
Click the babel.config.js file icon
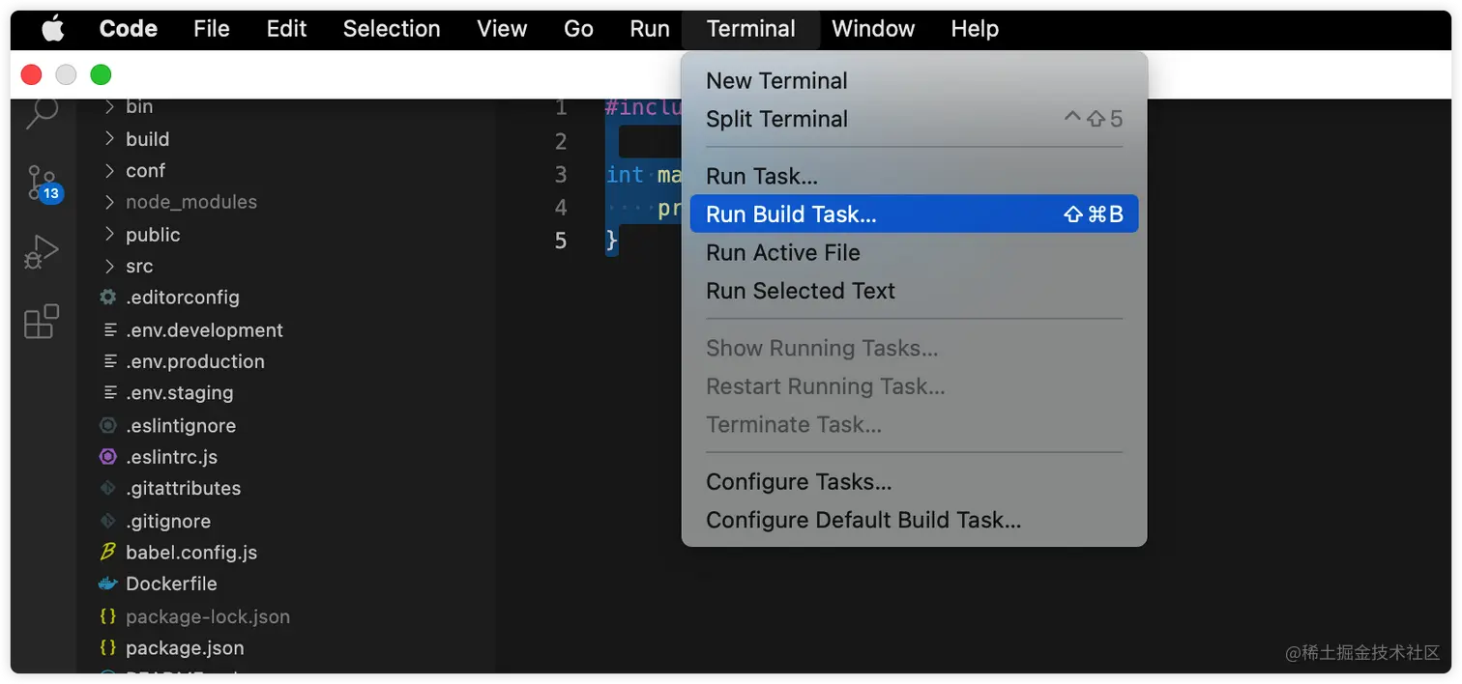(108, 552)
